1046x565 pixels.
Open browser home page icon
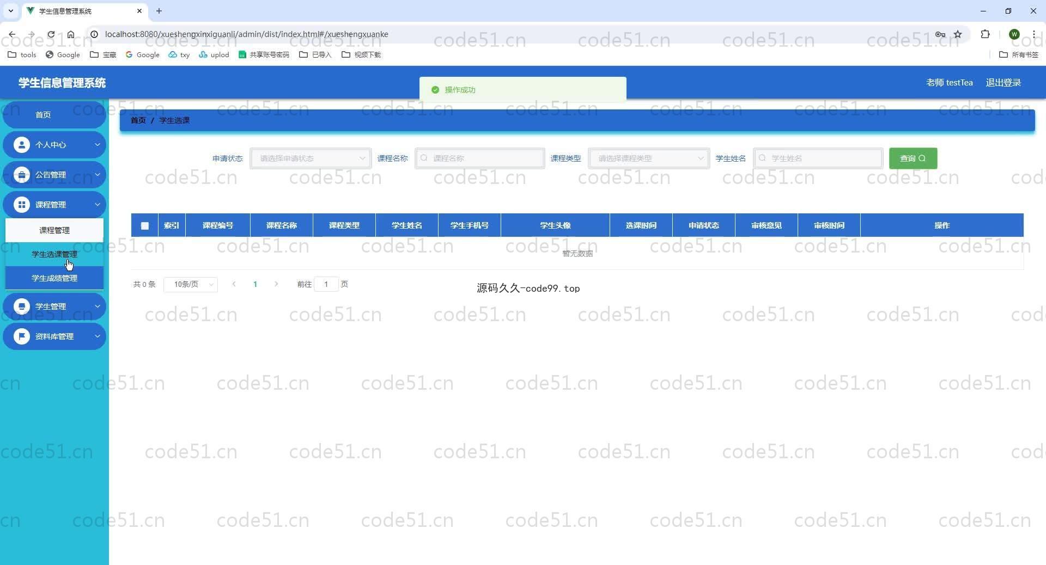point(71,34)
